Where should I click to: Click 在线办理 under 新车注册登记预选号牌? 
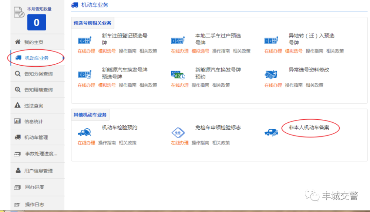coord(86,51)
